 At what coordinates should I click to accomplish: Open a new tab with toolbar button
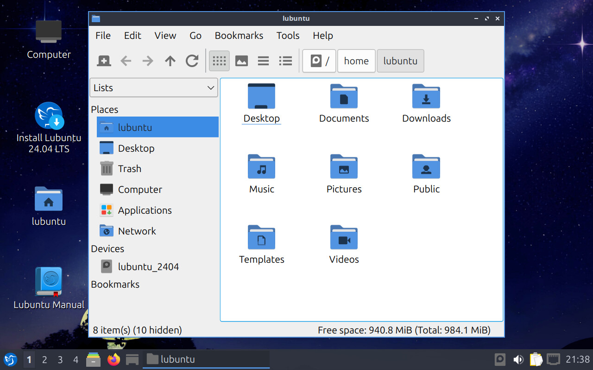point(104,61)
